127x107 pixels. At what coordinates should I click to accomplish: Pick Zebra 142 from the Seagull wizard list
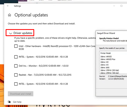[x=104, y=62]
